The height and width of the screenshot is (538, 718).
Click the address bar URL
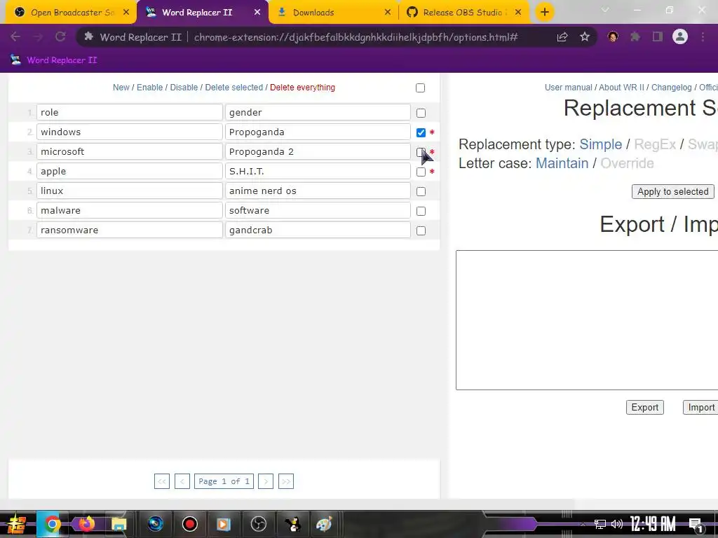pyautogui.click(x=355, y=37)
